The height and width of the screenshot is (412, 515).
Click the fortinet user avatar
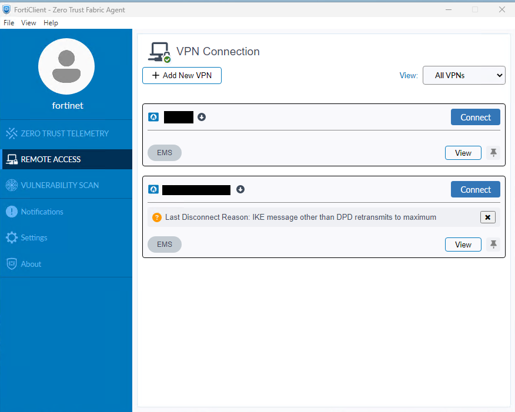tap(66, 66)
